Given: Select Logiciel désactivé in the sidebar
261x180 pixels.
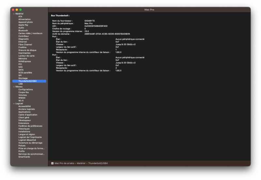Looking at the screenshot, I should click(27, 140).
